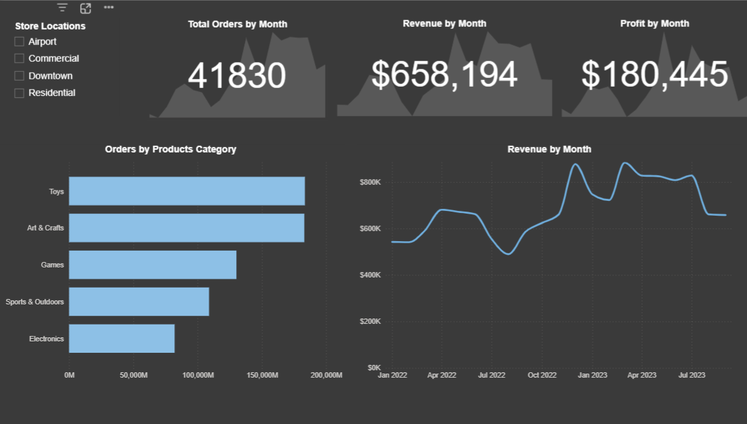Check the Airport store location
This screenshot has height=424, width=747.
tap(20, 42)
